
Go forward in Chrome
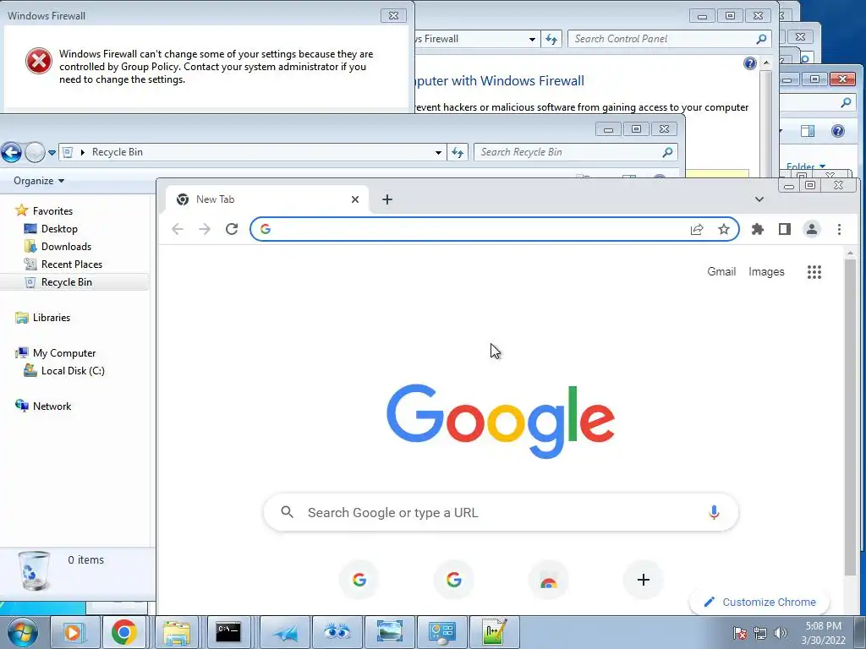pyautogui.click(x=205, y=229)
